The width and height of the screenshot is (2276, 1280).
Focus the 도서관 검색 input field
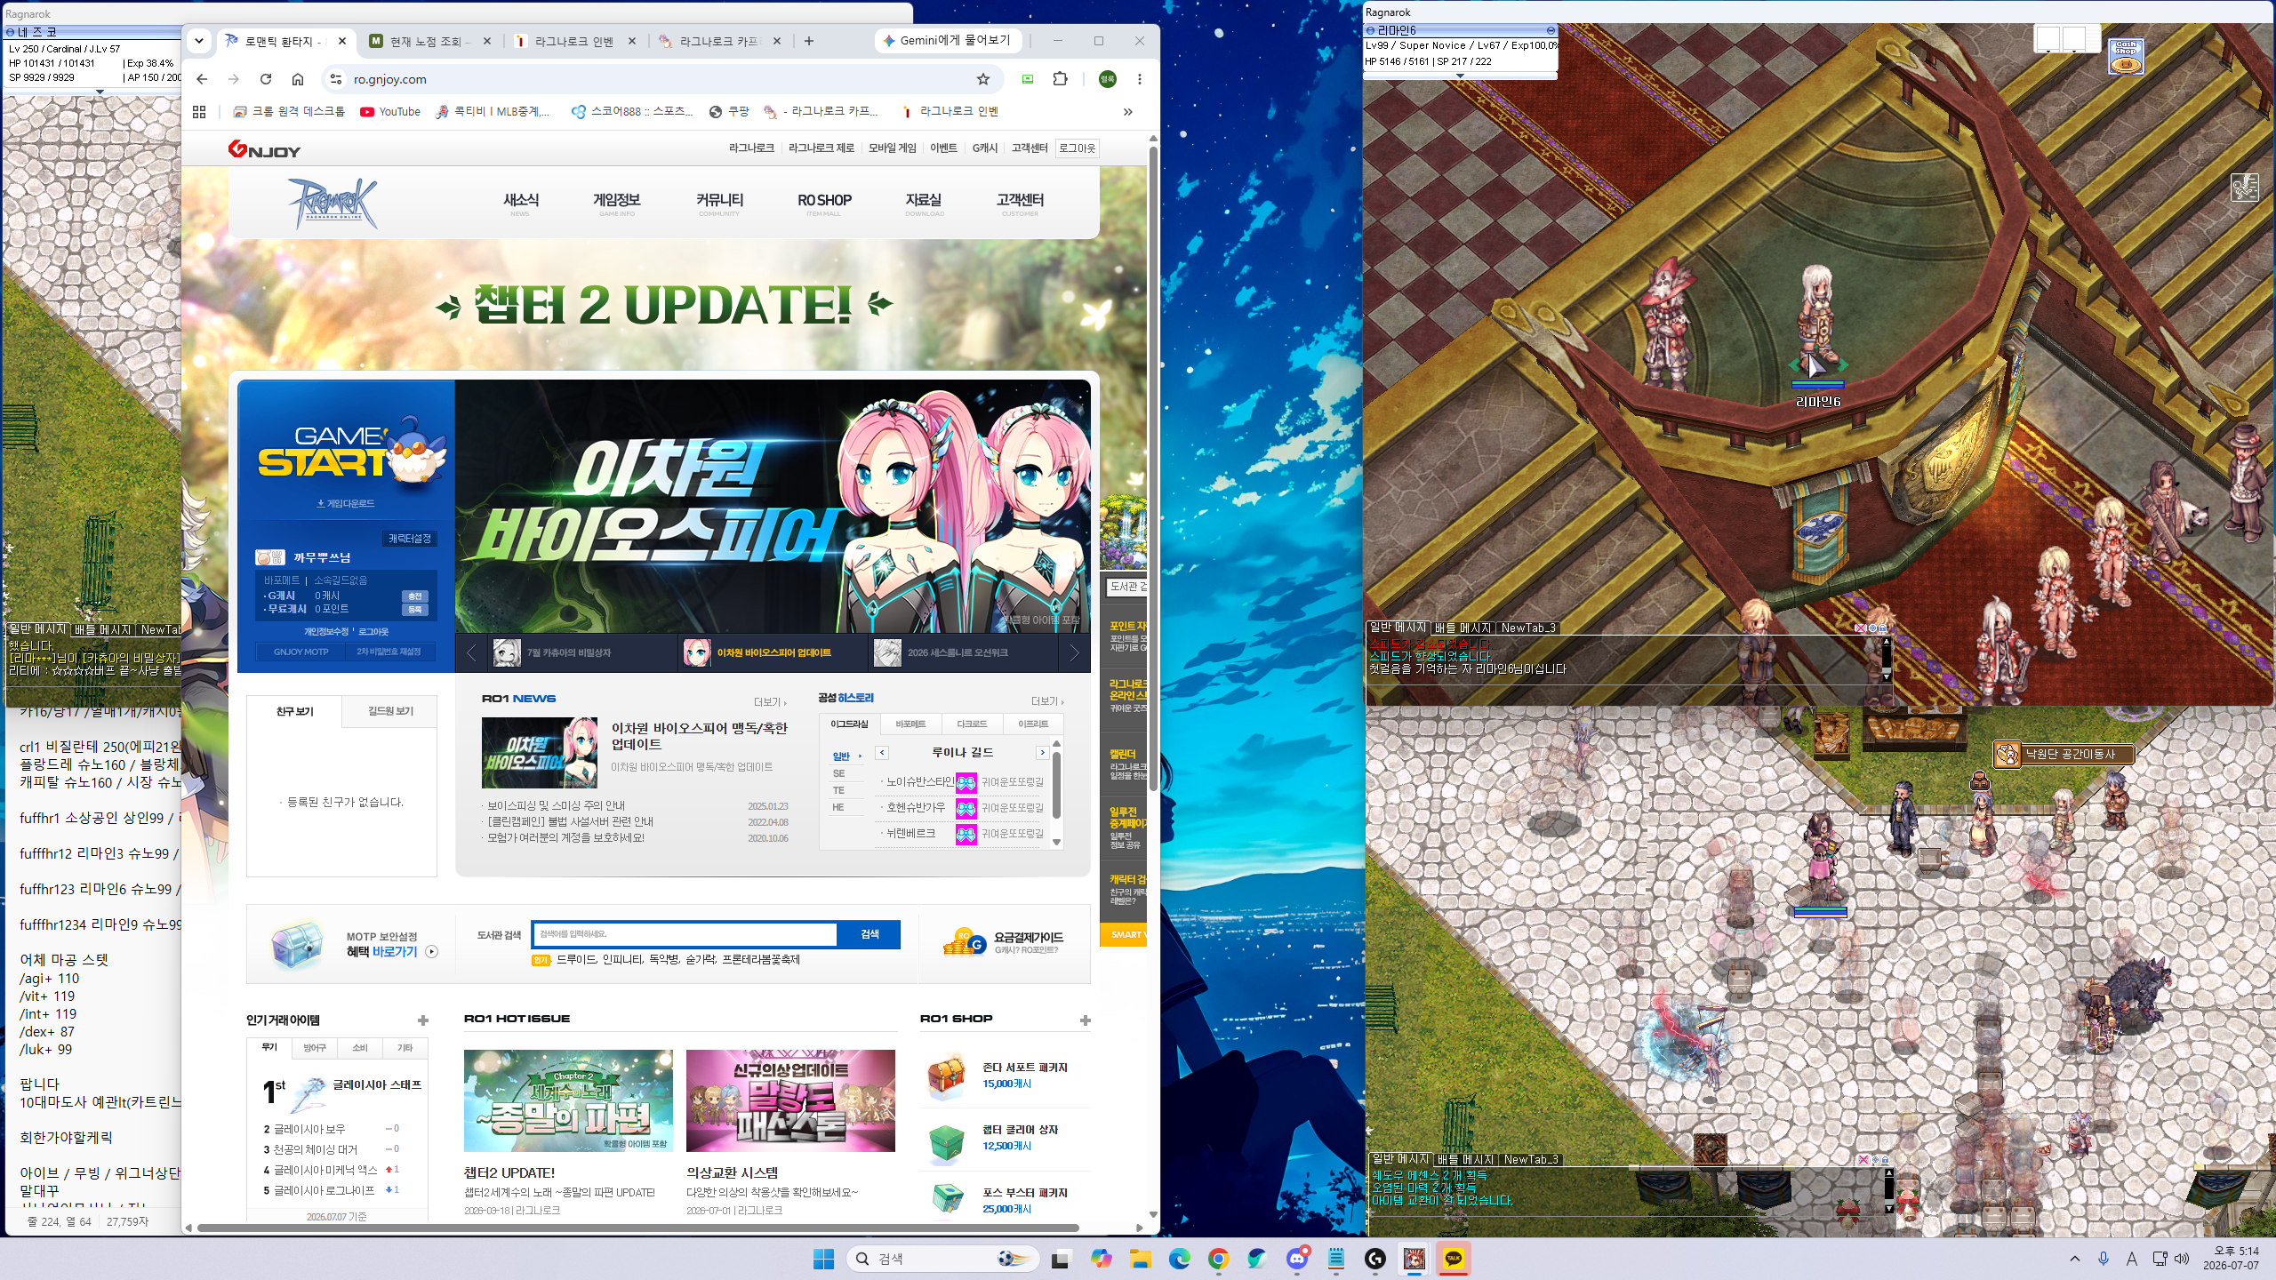[685, 934]
